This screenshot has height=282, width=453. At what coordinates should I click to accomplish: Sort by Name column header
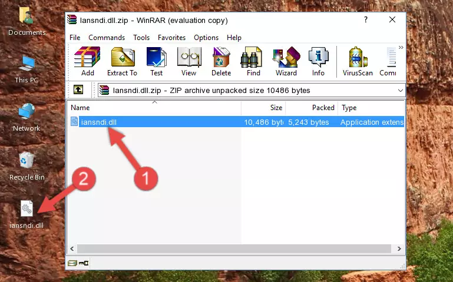tap(154, 108)
